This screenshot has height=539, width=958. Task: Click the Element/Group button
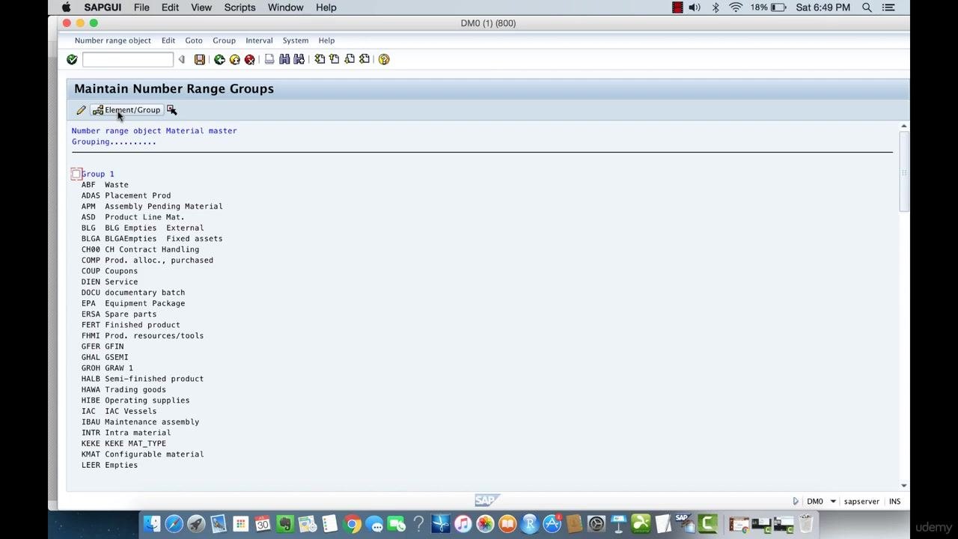[126, 110]
